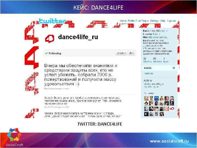Click the 'TWITTER: DANCE4LIFE' caption
Image resolution: width=197 pixels, height=148 pixels.
click(100, 124)
